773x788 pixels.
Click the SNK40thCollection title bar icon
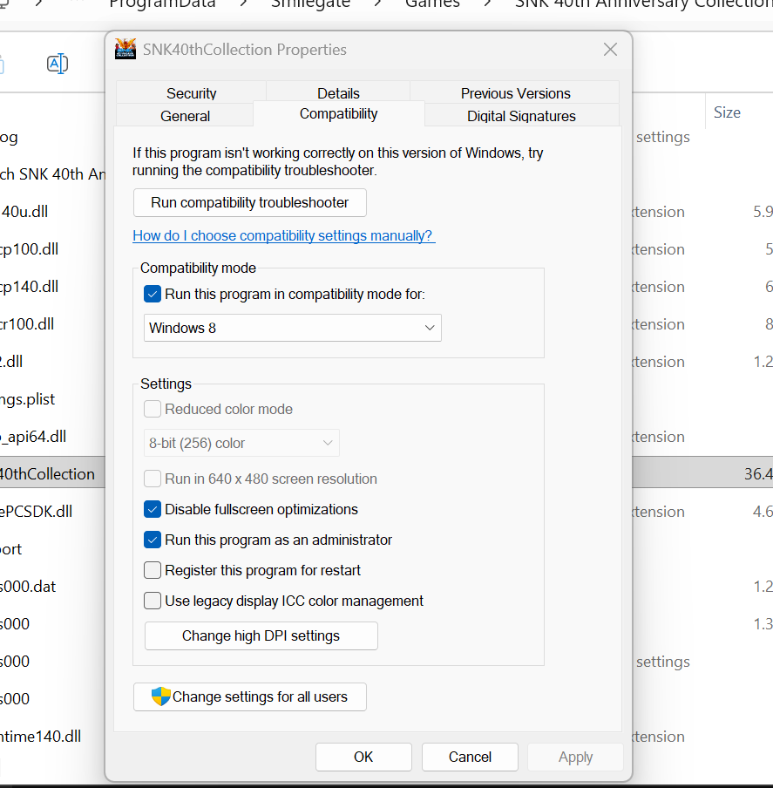pos(125,50)
